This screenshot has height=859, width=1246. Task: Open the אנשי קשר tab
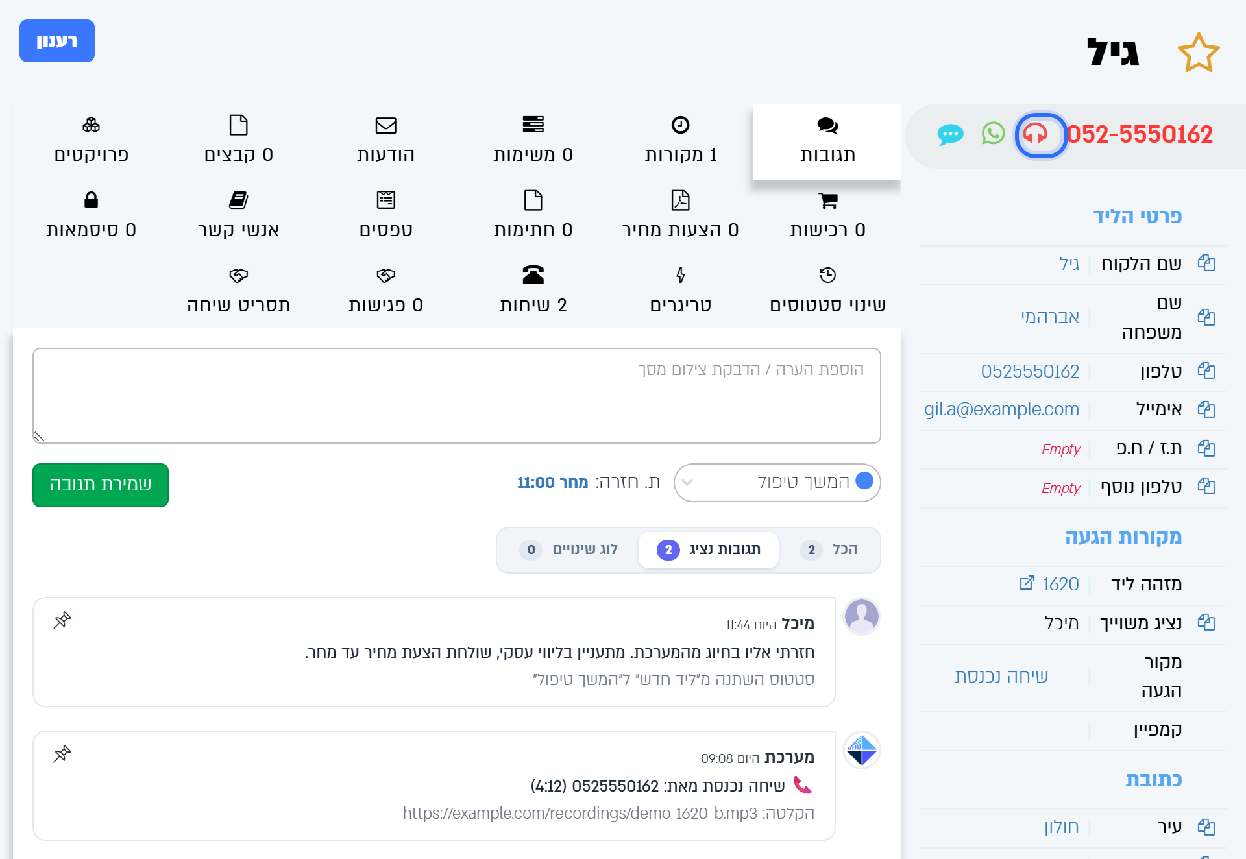pos(238,217)
